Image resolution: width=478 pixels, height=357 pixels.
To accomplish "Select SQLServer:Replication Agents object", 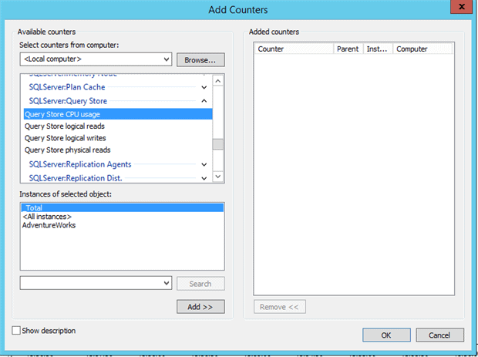I will click(80, 164).
